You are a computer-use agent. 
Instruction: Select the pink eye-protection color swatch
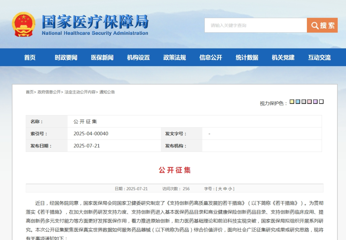(309, 101)
